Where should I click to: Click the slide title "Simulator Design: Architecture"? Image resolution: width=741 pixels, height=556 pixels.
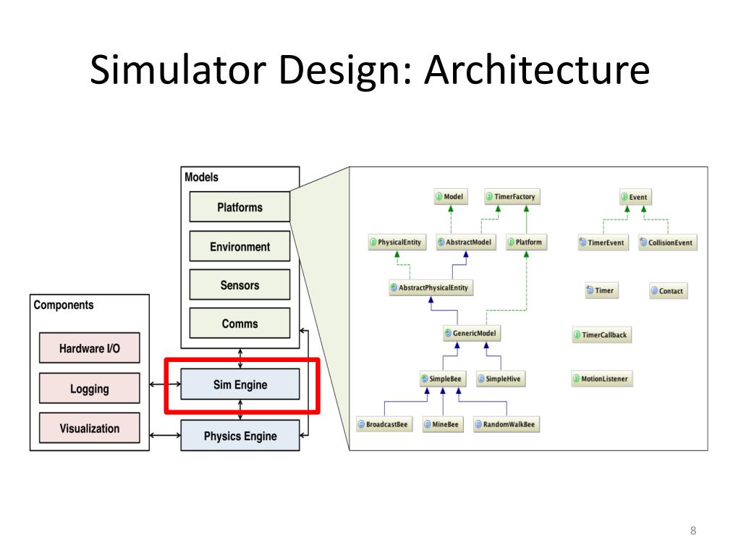(x=370, y=70)
